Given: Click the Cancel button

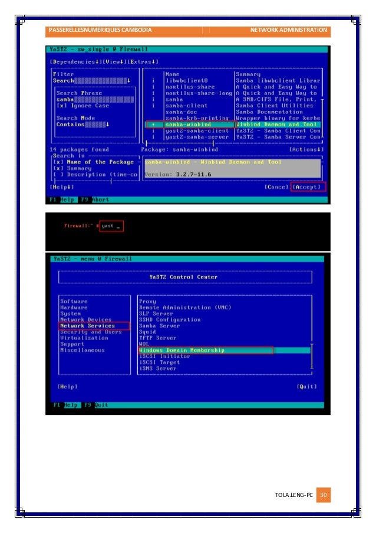Looking at the screenshot, I should pyautogui.click(x=276, y=187).
